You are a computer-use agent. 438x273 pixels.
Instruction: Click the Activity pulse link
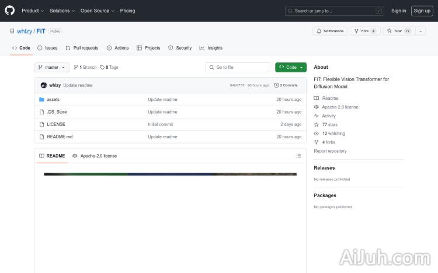point(329,116)
